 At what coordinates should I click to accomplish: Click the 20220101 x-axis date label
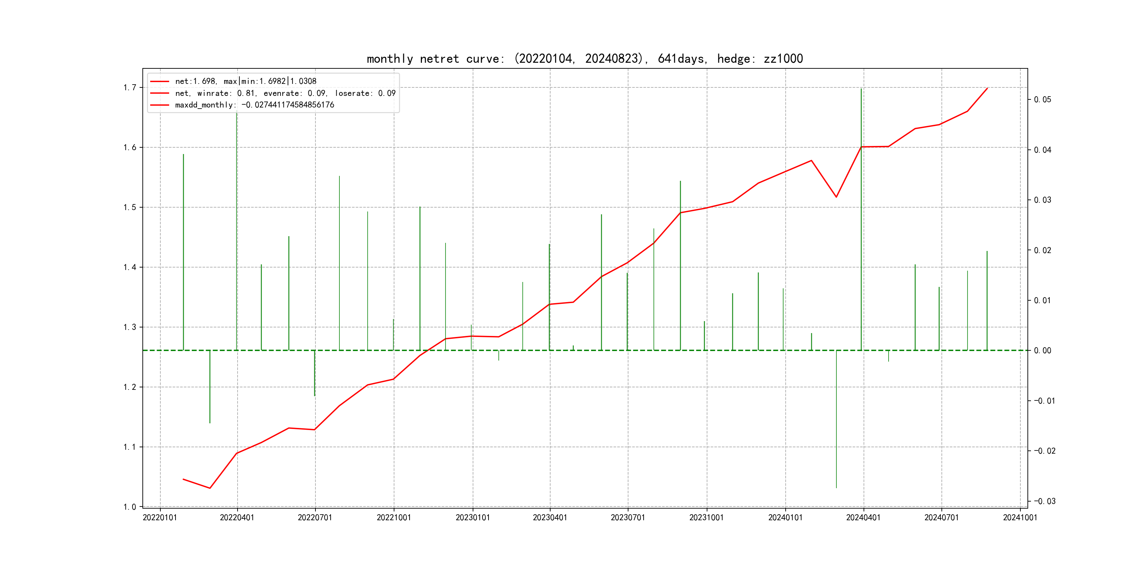160,518
